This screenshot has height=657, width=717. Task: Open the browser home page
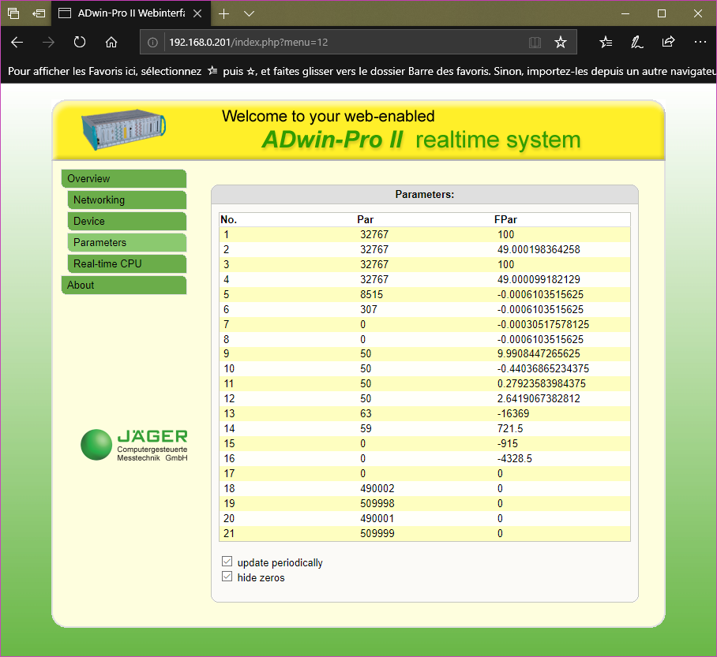(x=111, y=43)
